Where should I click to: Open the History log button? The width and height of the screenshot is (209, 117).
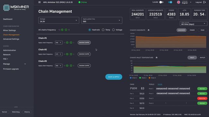click(x=27, y=112)
